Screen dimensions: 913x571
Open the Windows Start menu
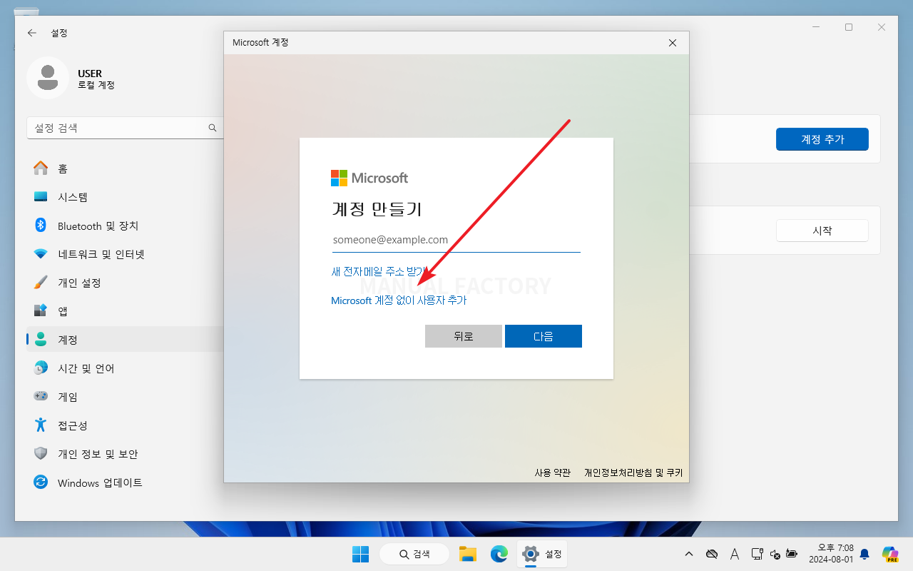[x=361, y=554]
